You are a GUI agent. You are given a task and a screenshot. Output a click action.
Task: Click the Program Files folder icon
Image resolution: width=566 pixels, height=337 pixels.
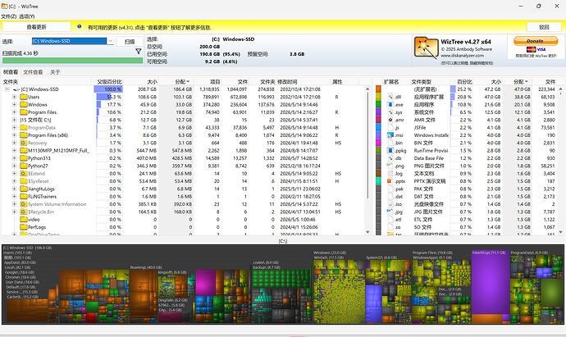[24, 112]
